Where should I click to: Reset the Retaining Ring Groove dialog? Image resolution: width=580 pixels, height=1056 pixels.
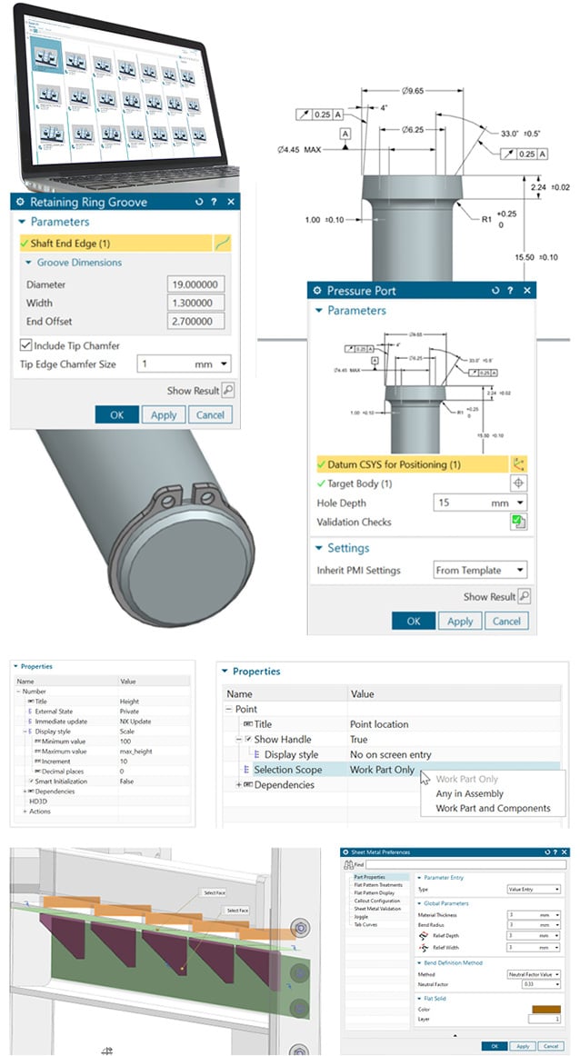tap(198, 202)
